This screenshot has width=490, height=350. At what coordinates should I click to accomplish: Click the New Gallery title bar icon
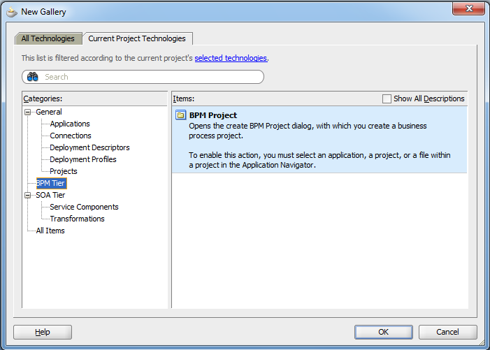[x=11, y=11]
